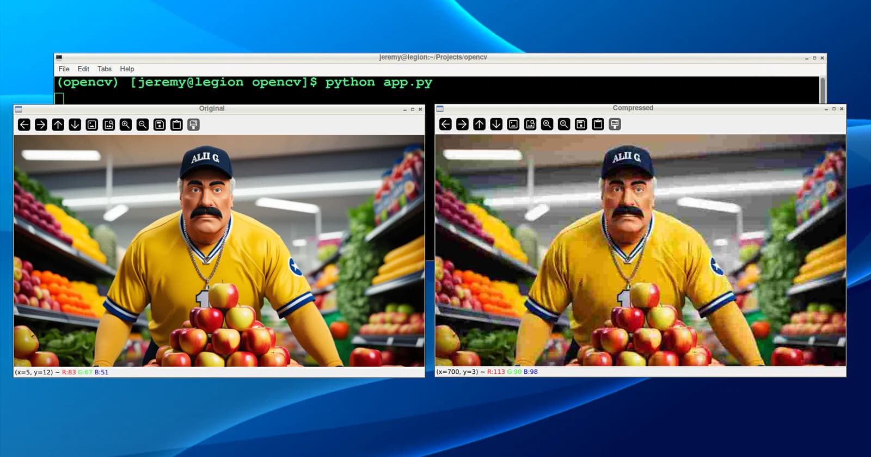Minimize the Compressed window
Image resolution: width=871 pixels, height=457 pixels.
[826, 109]
